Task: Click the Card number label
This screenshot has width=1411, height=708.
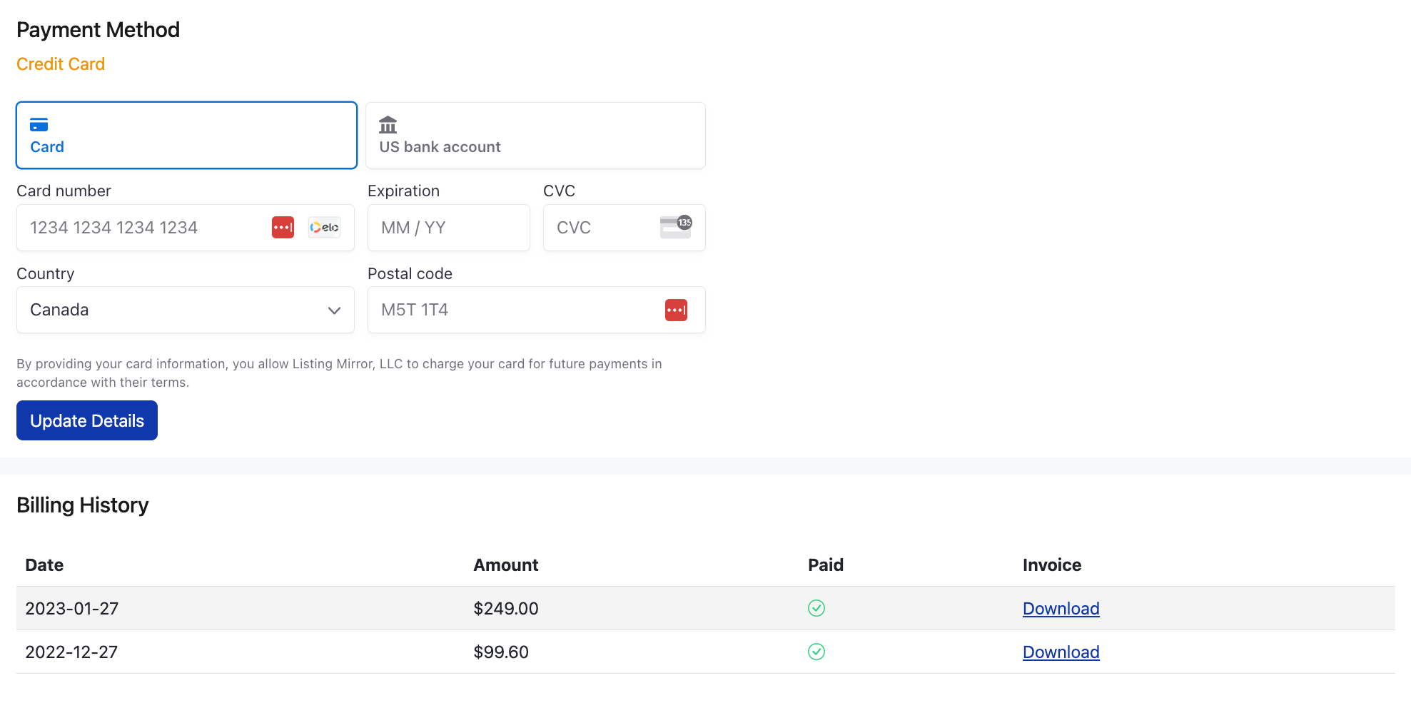Action: [64, 191]
